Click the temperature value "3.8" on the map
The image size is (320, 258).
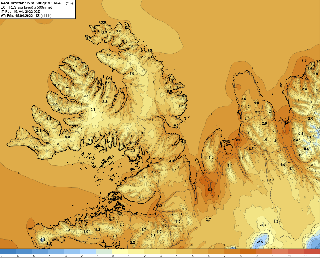pyautogui.click(x=265, y=153)
